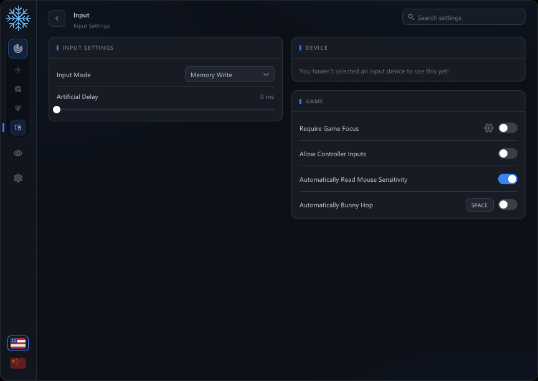Go back using the left chevron button
Image resolution: width=538 pixels, height=381 pixels.
pos(57,19)
